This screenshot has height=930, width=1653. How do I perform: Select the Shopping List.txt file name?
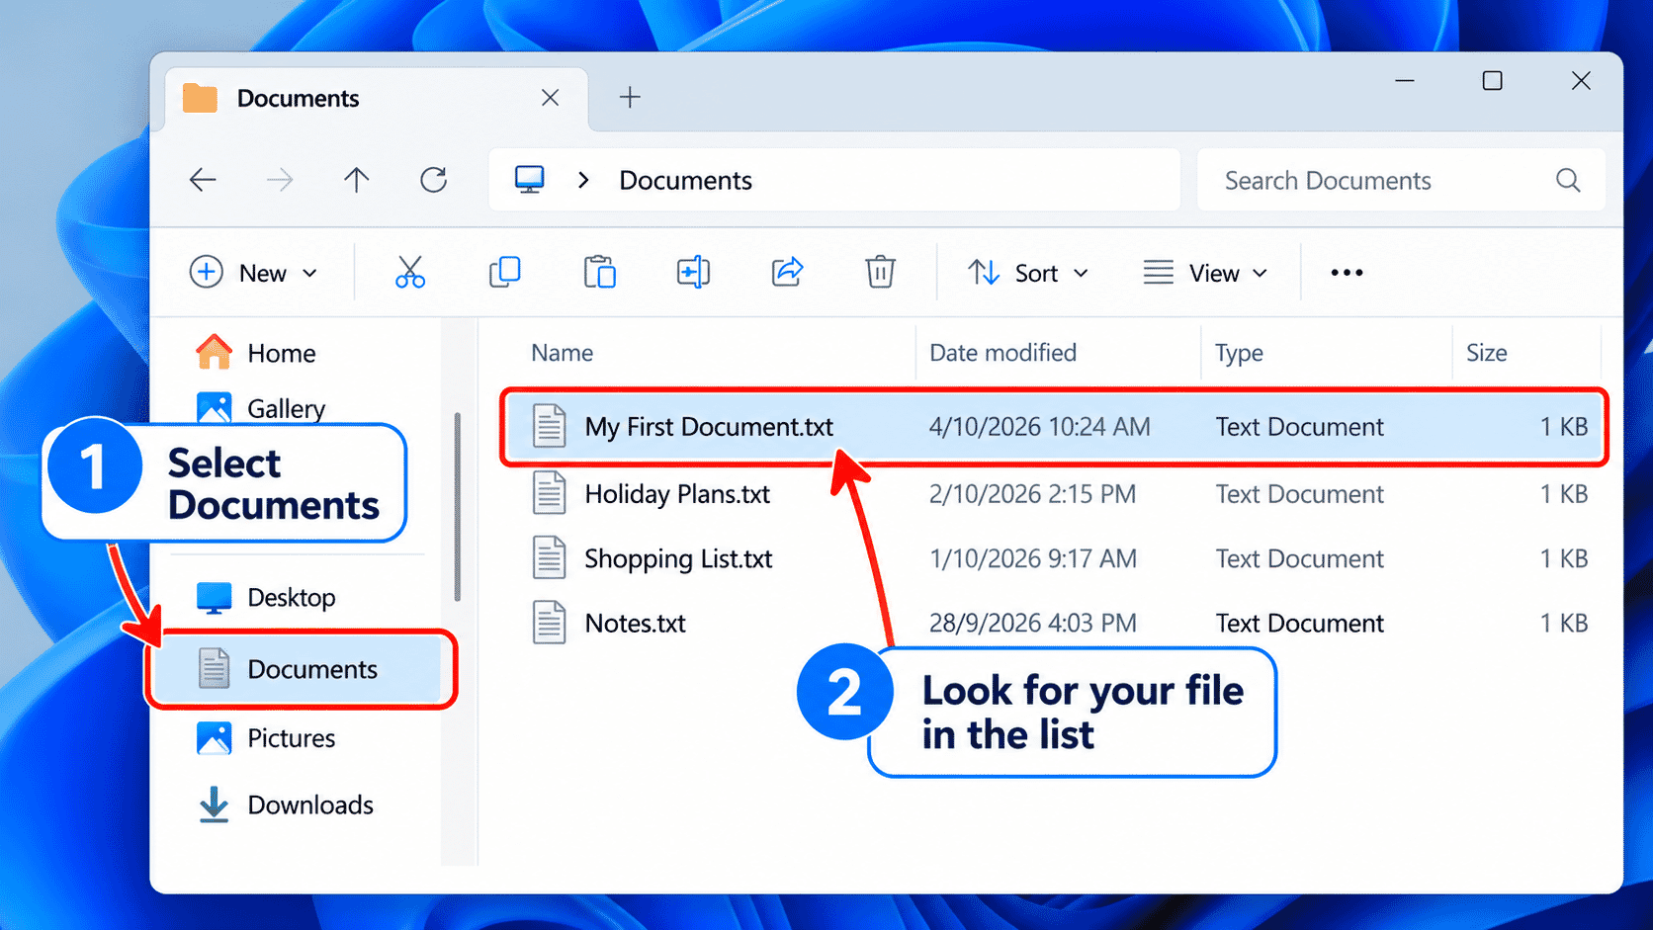pyautogui.click(x=678, y=558)
